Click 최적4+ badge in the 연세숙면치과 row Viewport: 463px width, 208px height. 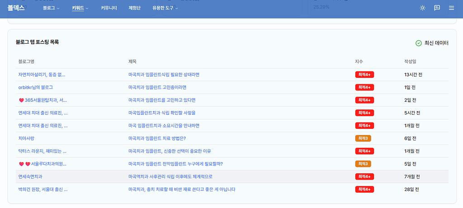(364, 176)
